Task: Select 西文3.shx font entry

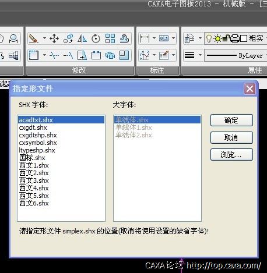Action: (x=61, y=180)
